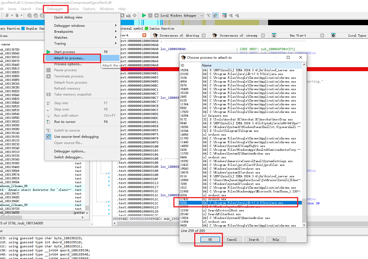Screen dimensions: 368x259
Task: Select process 14384 Snipaste.exe row
Action: (241, 116)
